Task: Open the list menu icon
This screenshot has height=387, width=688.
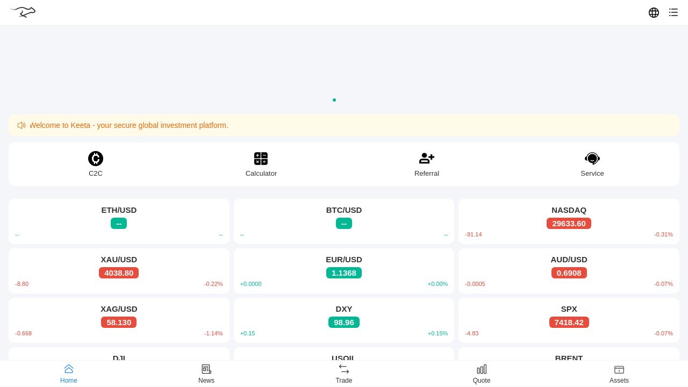Action: pos(673,12)
